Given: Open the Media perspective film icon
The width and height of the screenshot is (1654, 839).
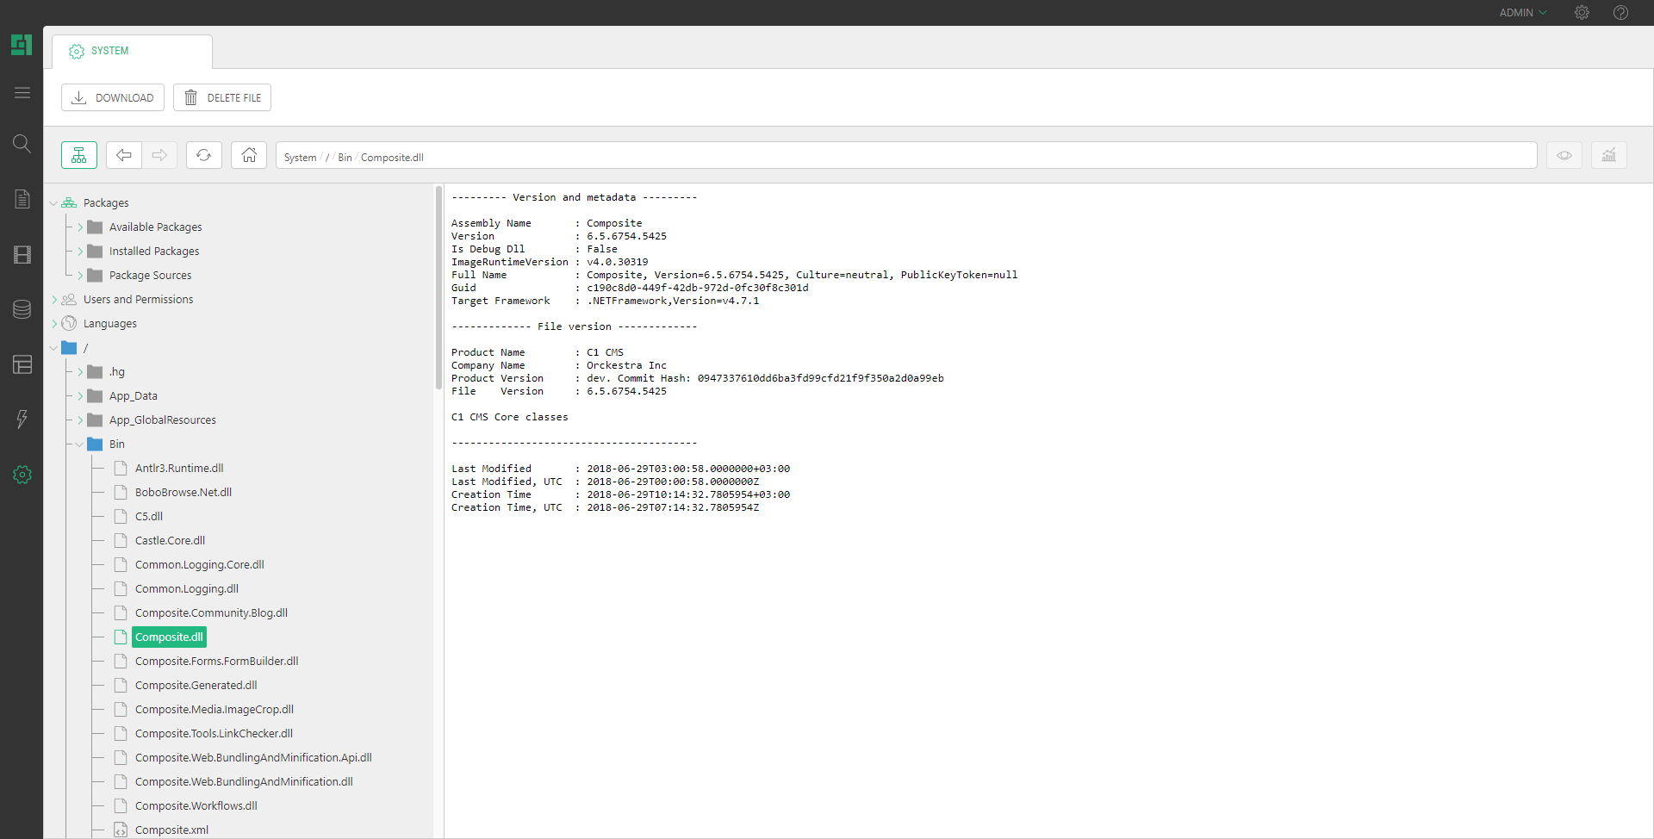Looking at the screenshot, I should coord(22,254).
